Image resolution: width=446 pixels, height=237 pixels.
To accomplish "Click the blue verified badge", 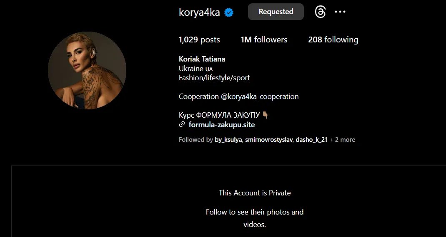I will tap(229, 12).
